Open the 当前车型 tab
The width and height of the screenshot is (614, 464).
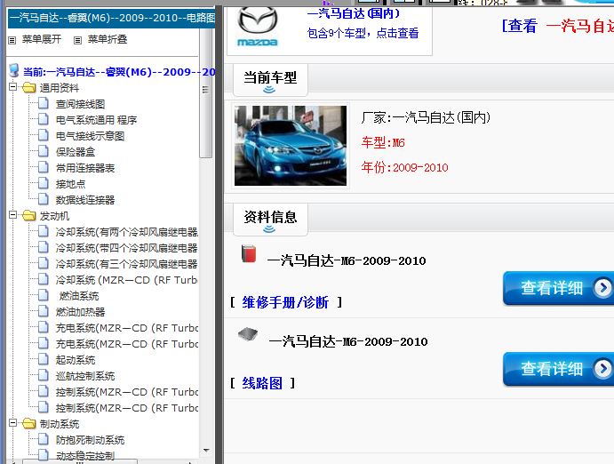(x=270, y=80)
